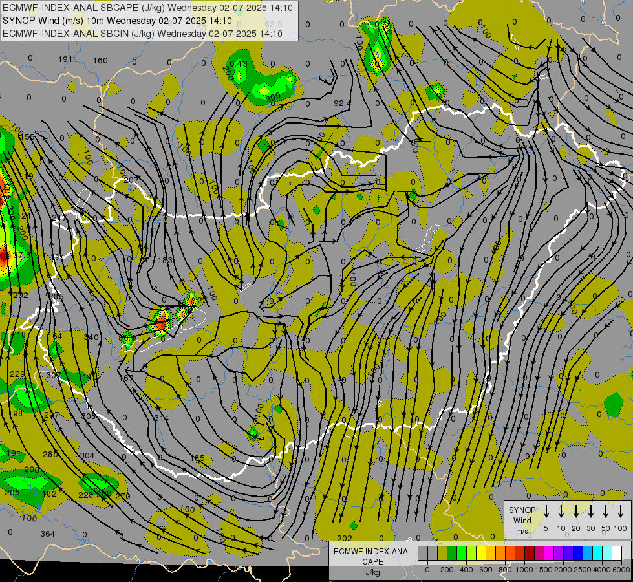The height and width of the screenshot is (582, 633).
Task: Click the '4000' tick on CAPE scale
Action: 602,570
